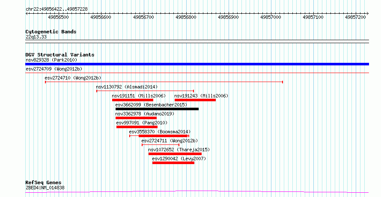Select the 49856800 ruler position label
This screenshot has width=381, height=197.
(x=186, y=17)
